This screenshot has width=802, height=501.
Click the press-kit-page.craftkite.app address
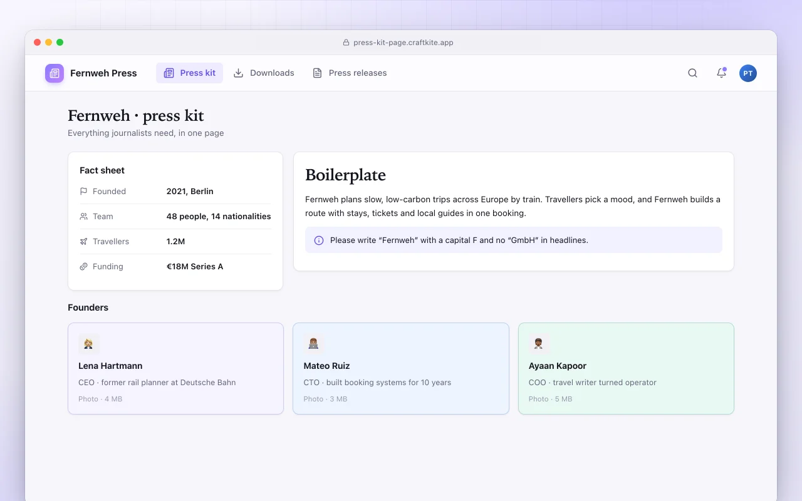tap(404, 43)
